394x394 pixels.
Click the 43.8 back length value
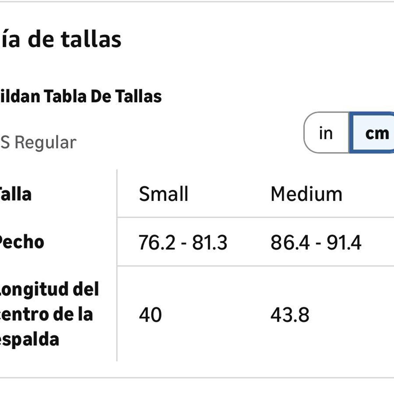pos(290,315)
